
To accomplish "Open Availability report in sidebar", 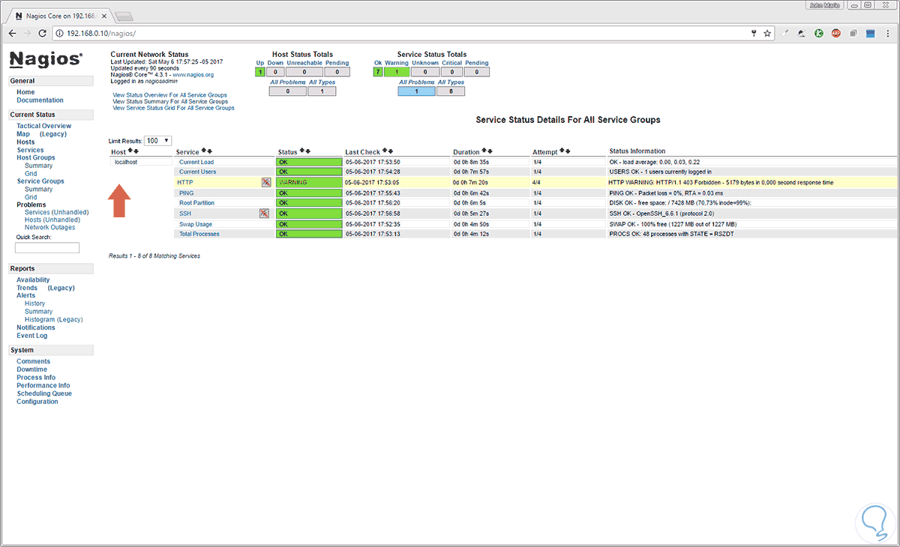I will 33,279.
